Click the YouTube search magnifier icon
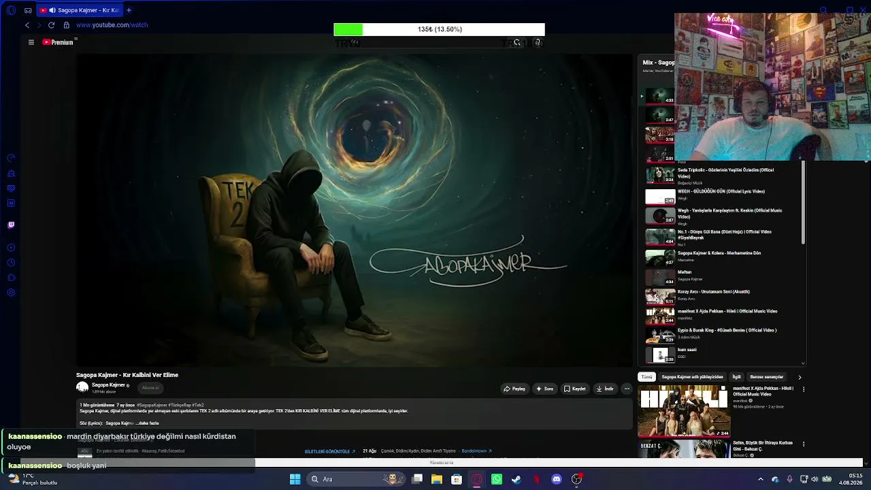Viewport: 871px width, 490px height. click(517, 43)
